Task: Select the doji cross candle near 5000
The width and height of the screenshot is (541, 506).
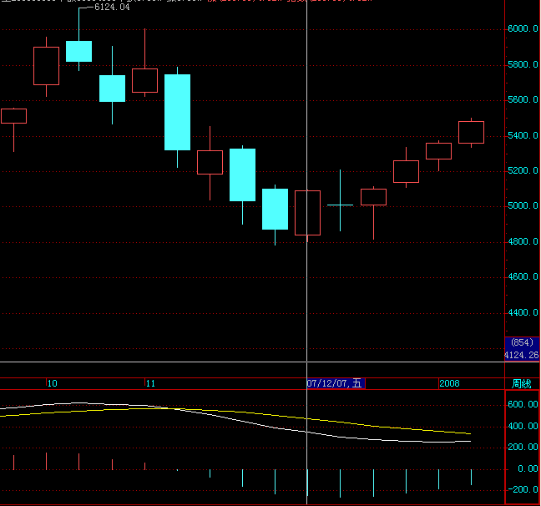Action: [340, 205]
